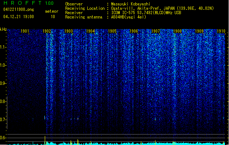Click the Receiving antenna label
This screenshot has width=229, height=145.
[x=84, y=17]
